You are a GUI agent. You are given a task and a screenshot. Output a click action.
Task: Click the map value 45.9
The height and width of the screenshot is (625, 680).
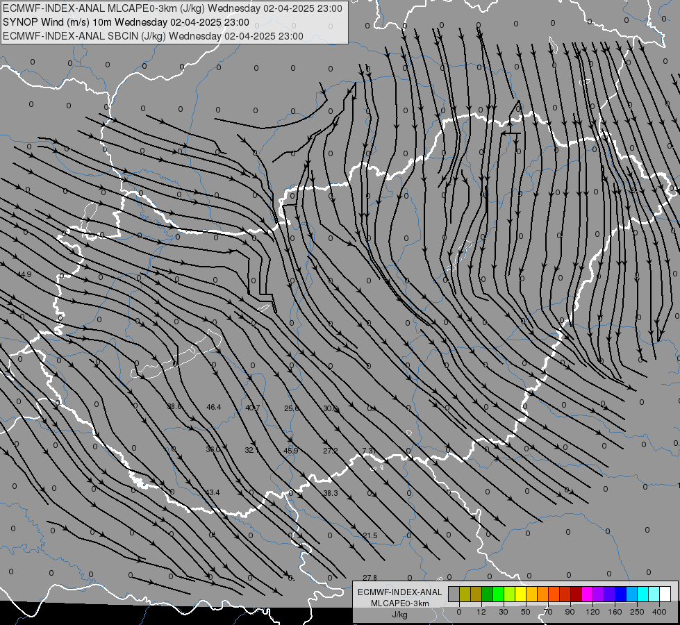[x=291, y=451]
